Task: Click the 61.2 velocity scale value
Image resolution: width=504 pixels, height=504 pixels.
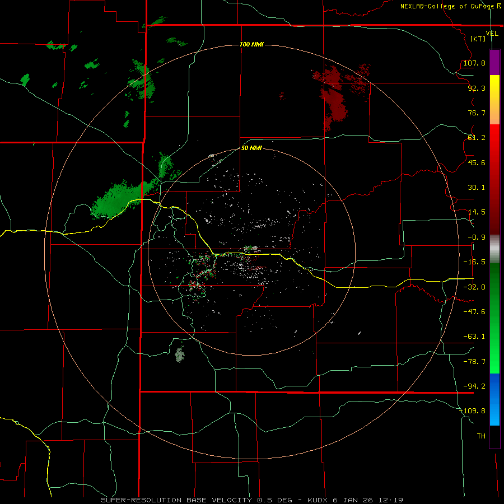Action: tap(477, 138)
